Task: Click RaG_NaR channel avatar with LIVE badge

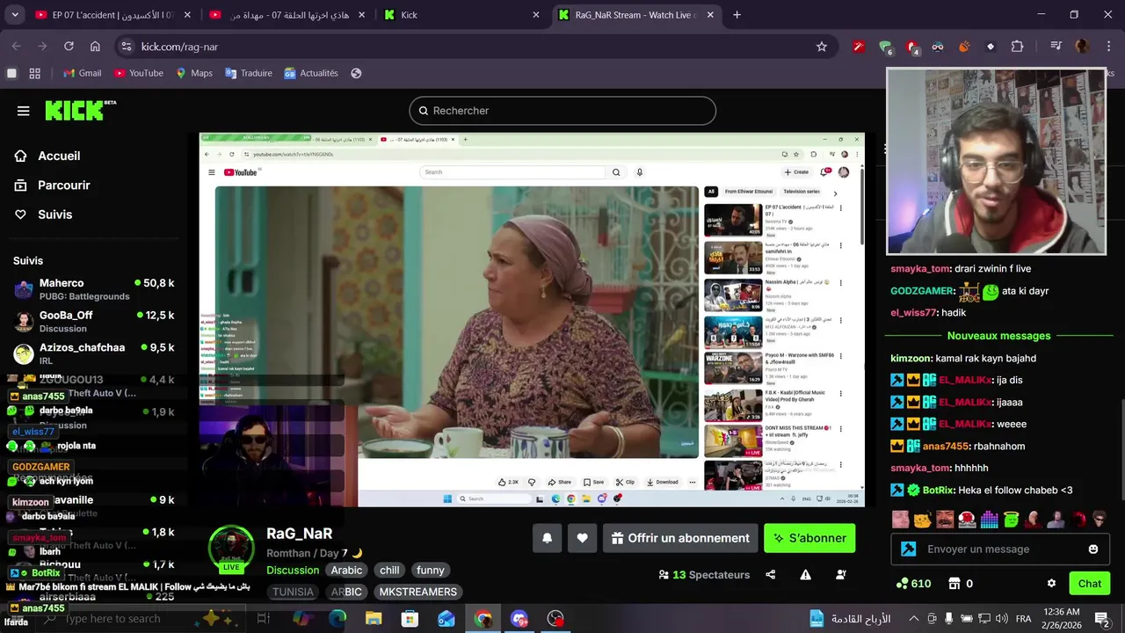Action: click(x=231, y=549)
